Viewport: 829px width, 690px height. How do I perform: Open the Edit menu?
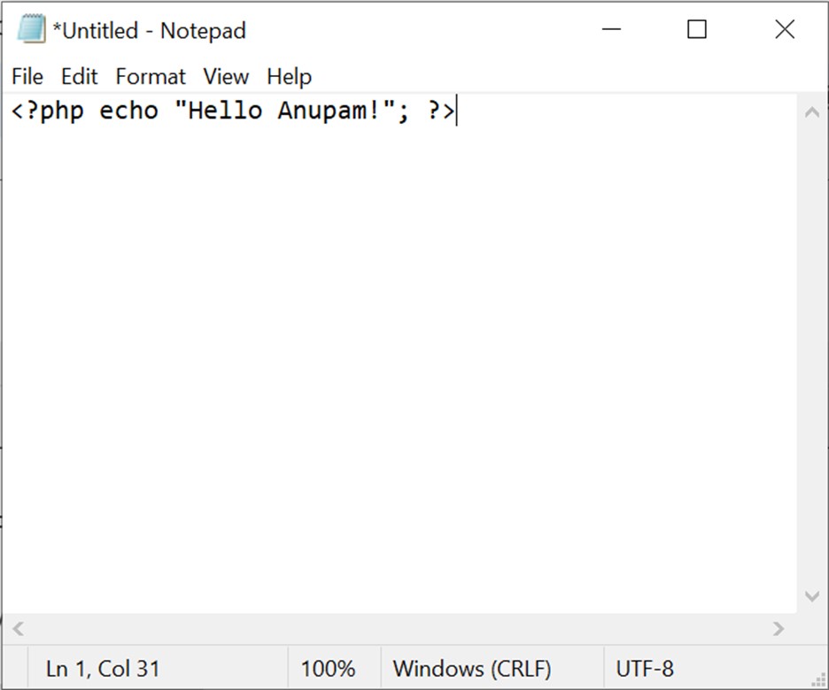[x=79, y=77]
